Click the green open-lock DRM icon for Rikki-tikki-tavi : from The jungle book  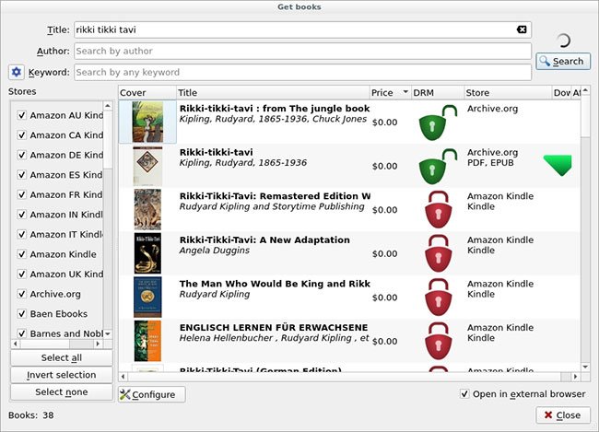tap(438, 123)
